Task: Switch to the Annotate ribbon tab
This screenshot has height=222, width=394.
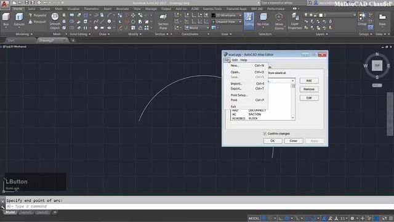Action: tap(123, 9)
